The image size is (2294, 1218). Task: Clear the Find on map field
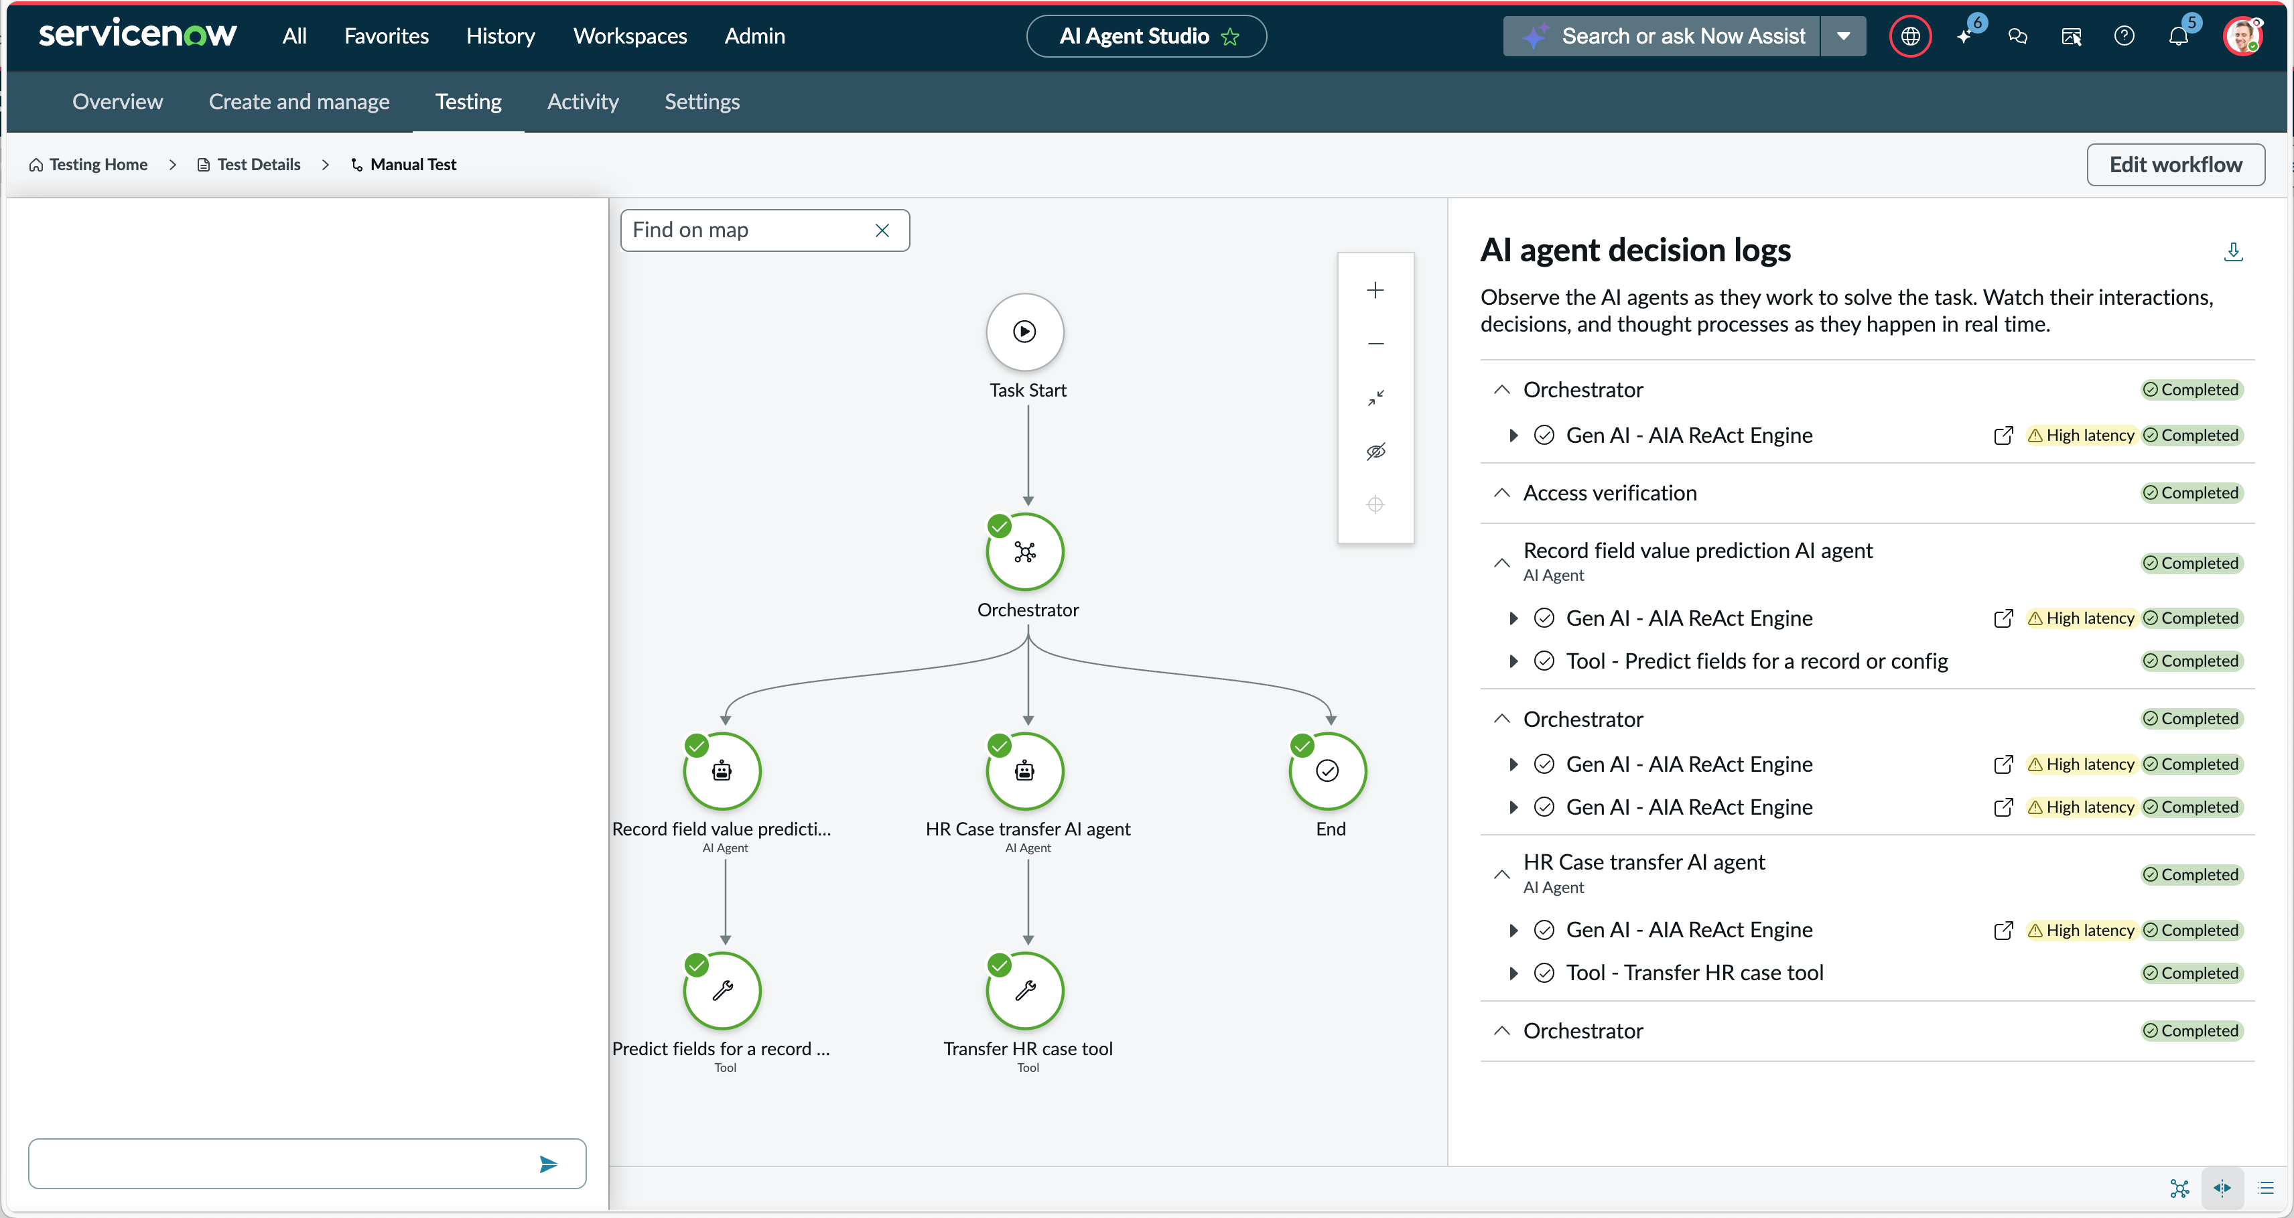point(882,230)
